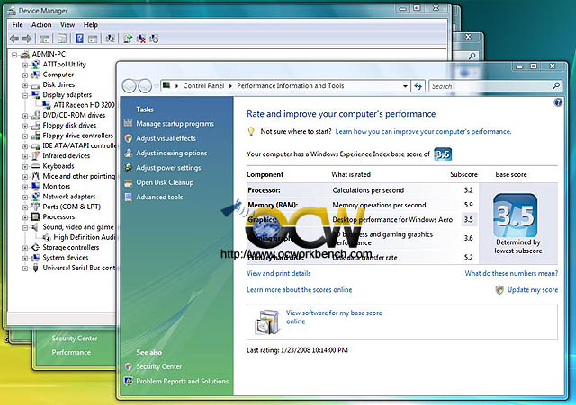Click Universal Serial Bus controllers icon
Viewport: 576px width, 405px height.
click(x=36, y=268)
